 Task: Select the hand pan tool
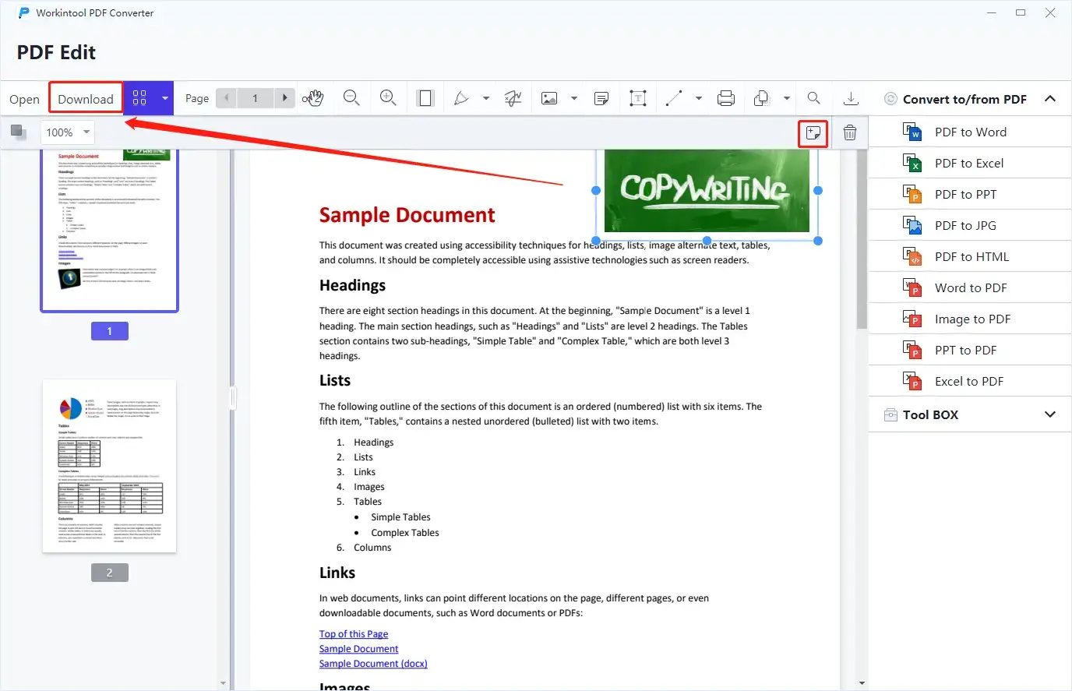click(x=313, y=98)
